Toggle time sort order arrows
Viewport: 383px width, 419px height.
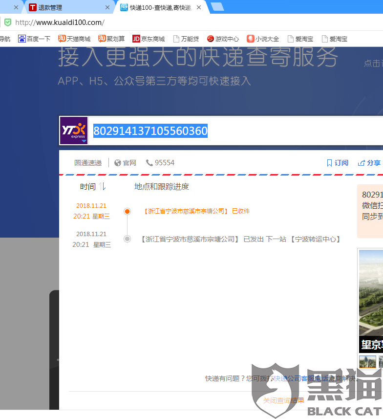point(103,186)
